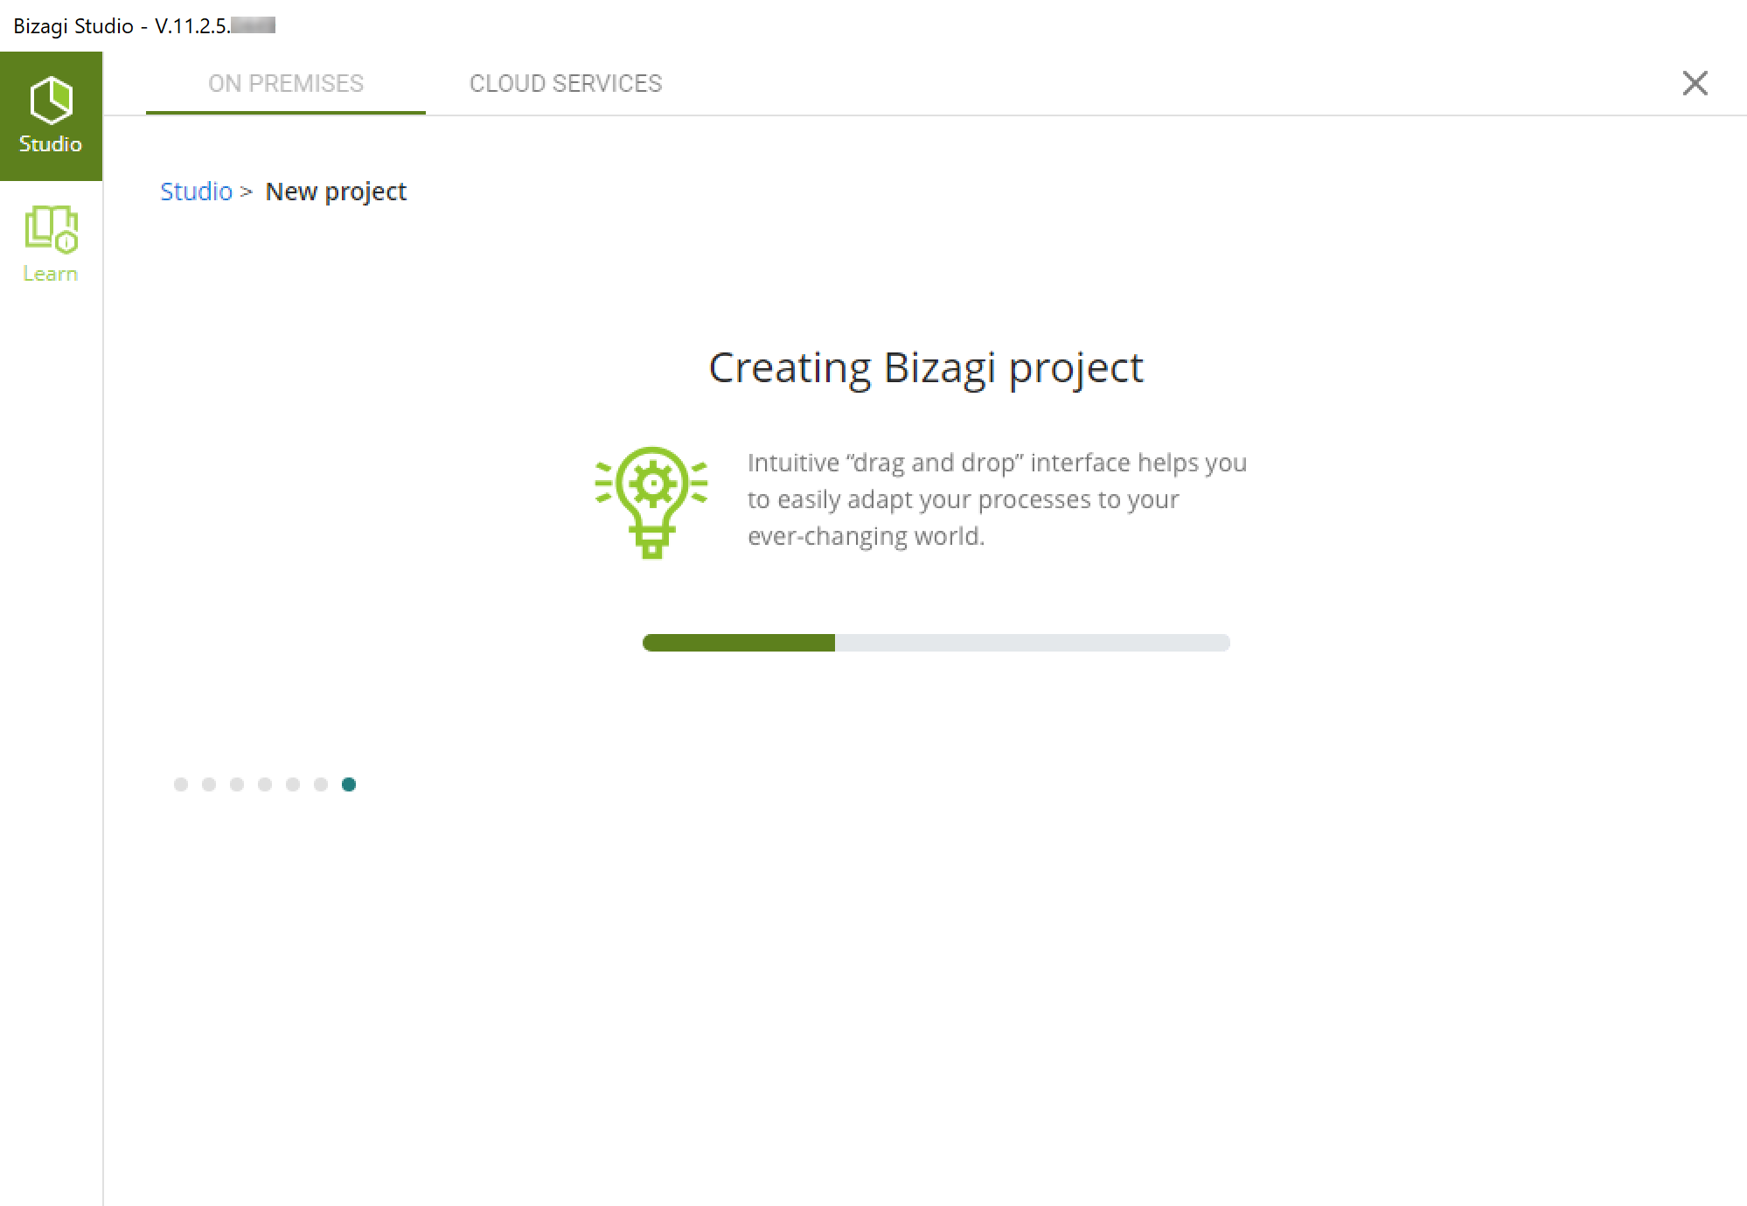Open the Learn sidebar section
Screen dimensions: 1747x1206
tap(51, 245)
